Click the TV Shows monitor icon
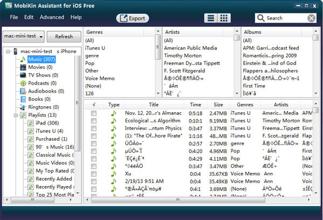 [23, 75]
